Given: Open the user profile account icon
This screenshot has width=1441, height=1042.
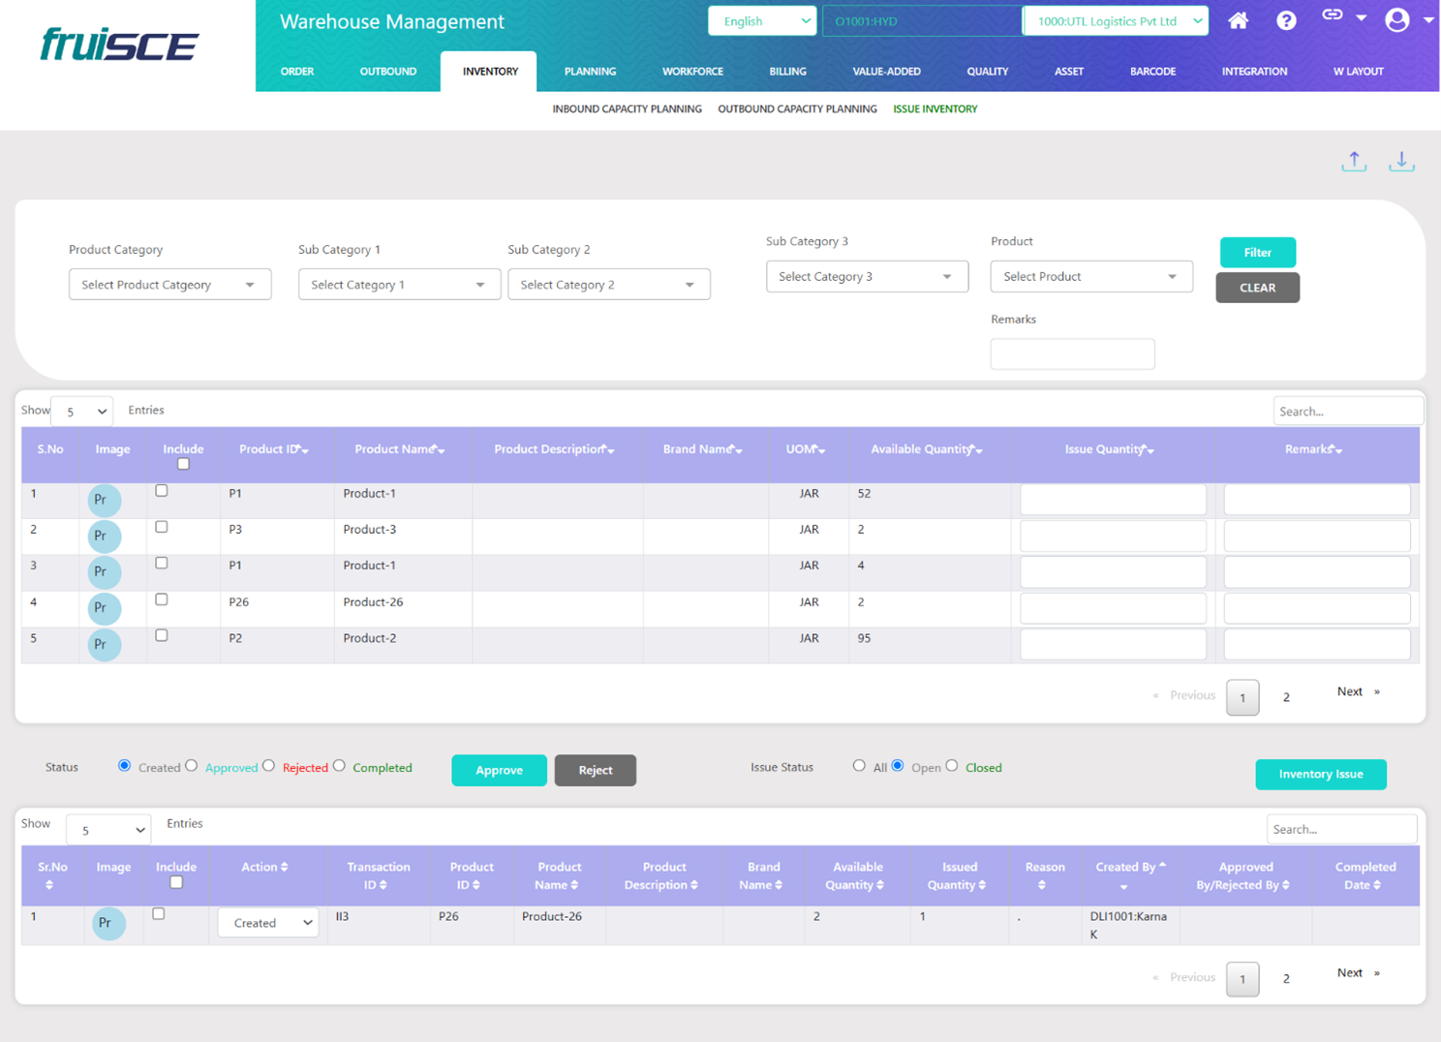Looking at the screenshot, I should [1396, 20].
